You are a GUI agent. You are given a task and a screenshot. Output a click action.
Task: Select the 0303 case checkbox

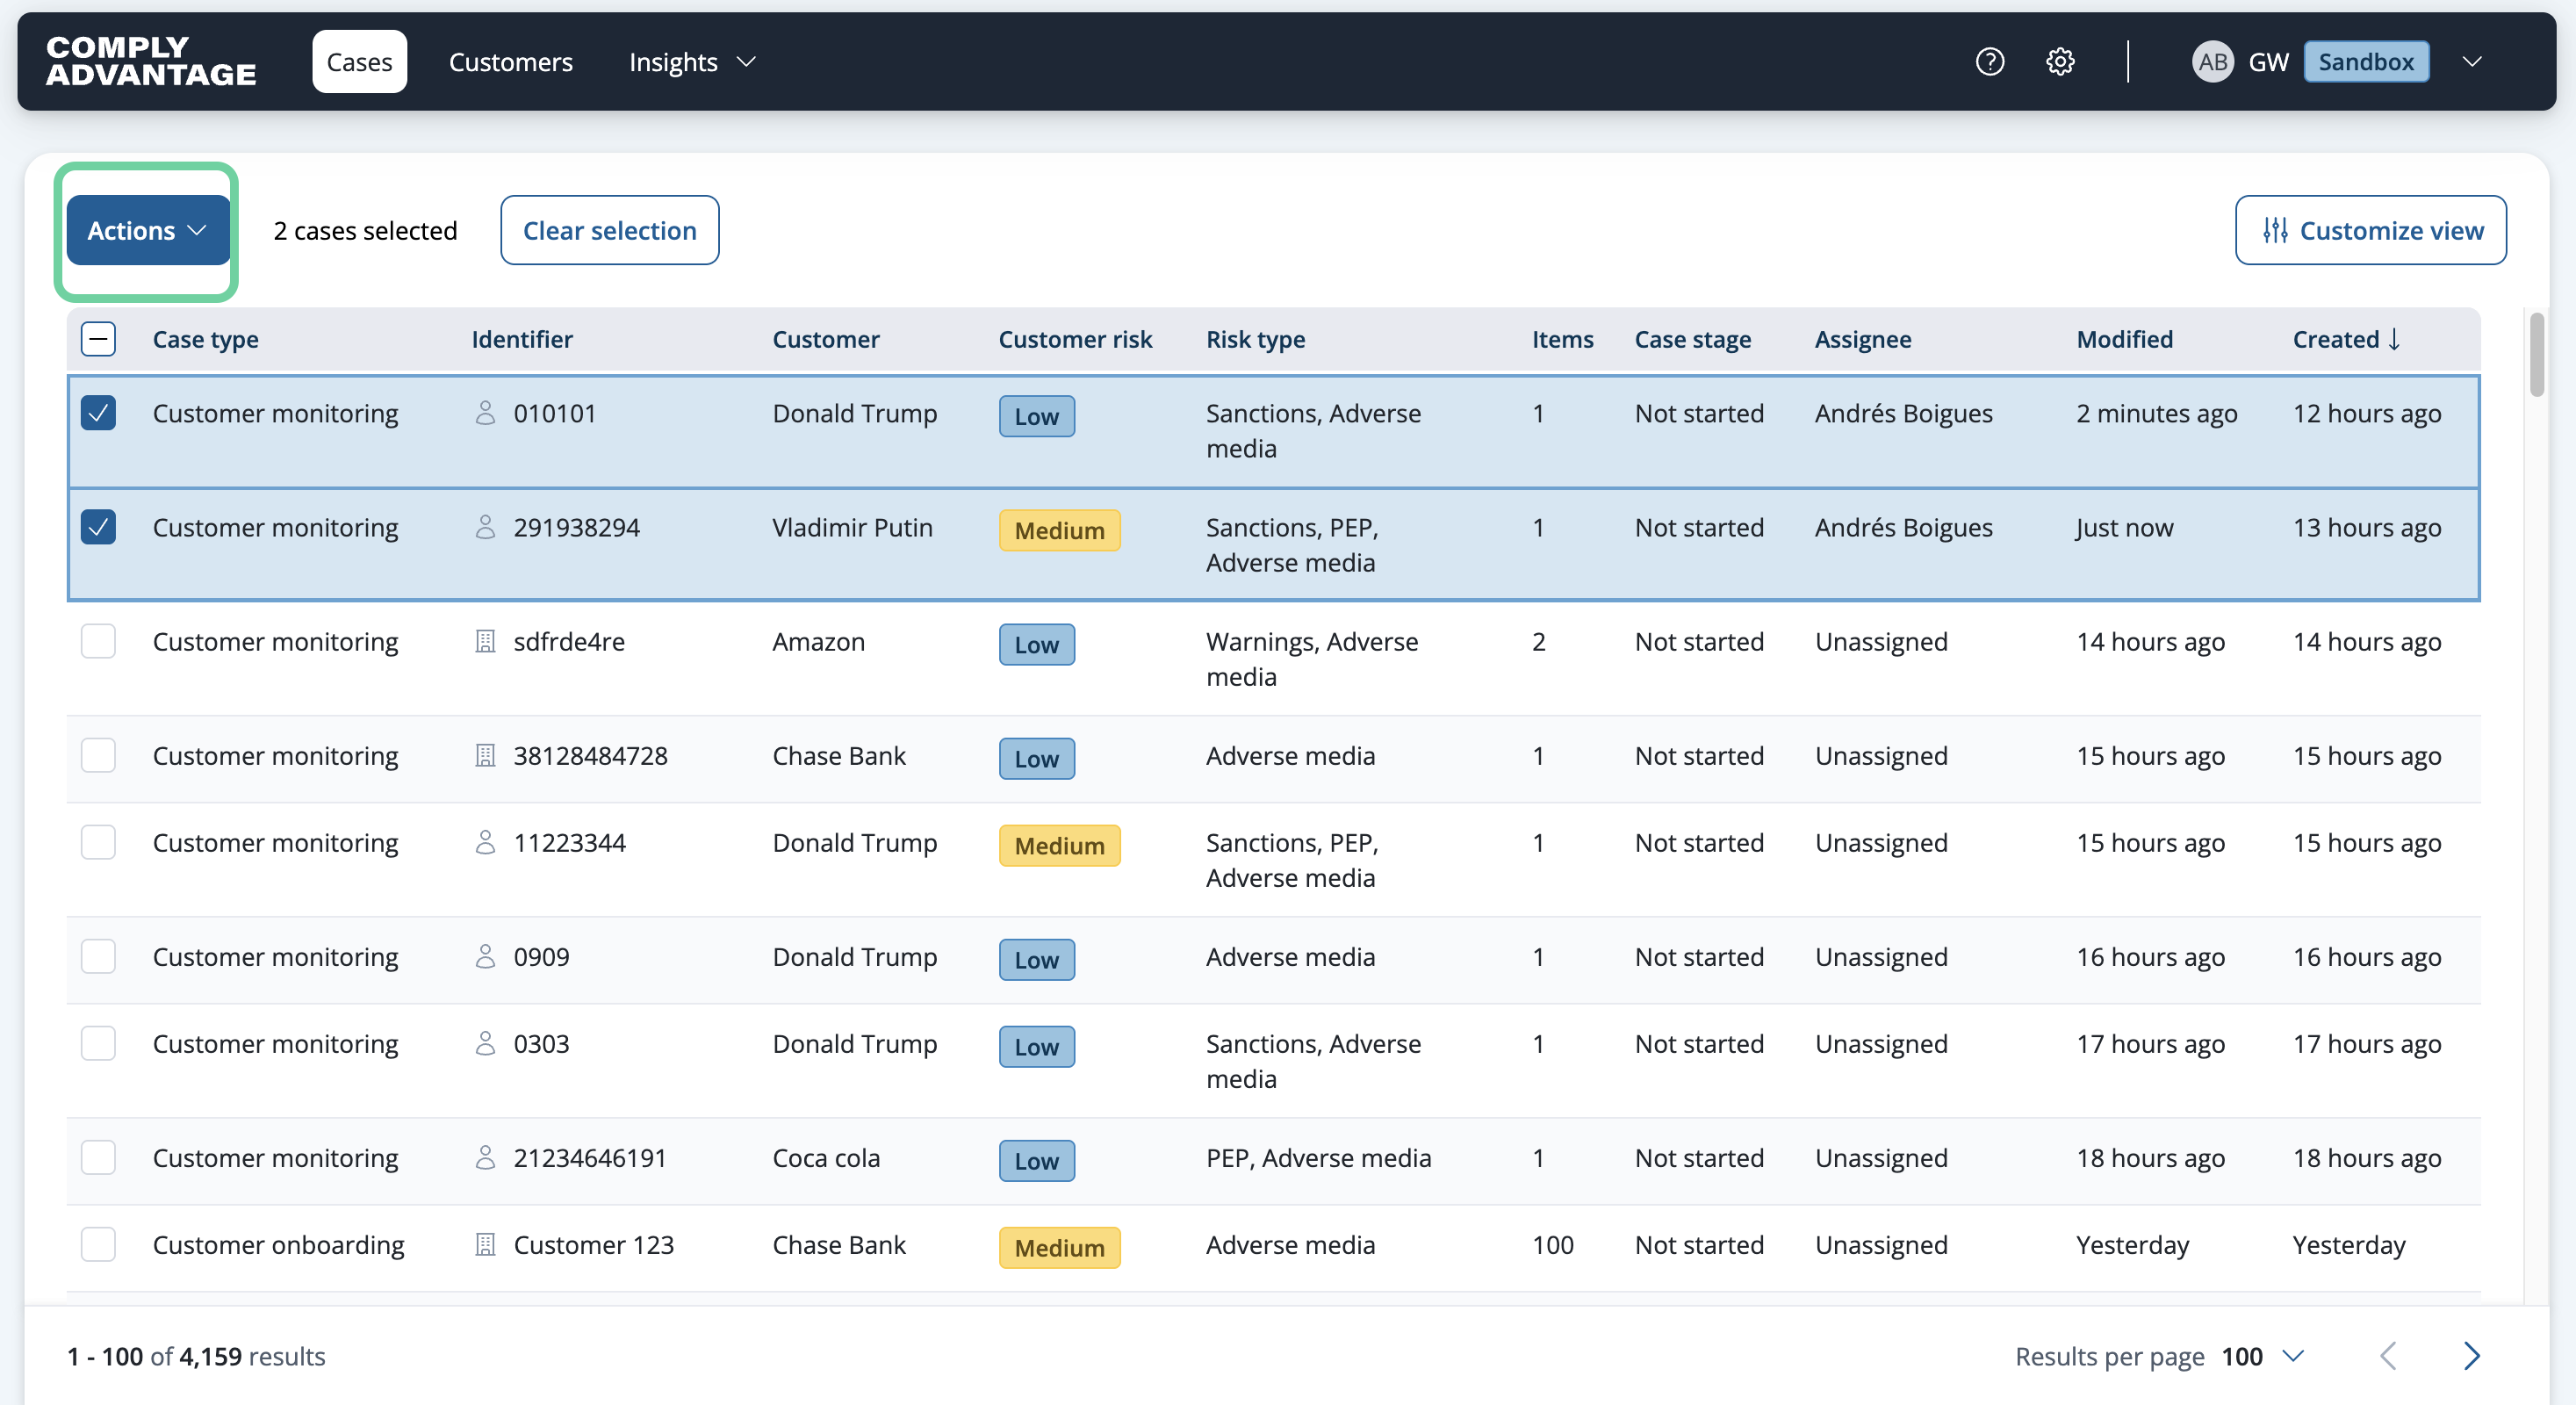pos(98,1043)
